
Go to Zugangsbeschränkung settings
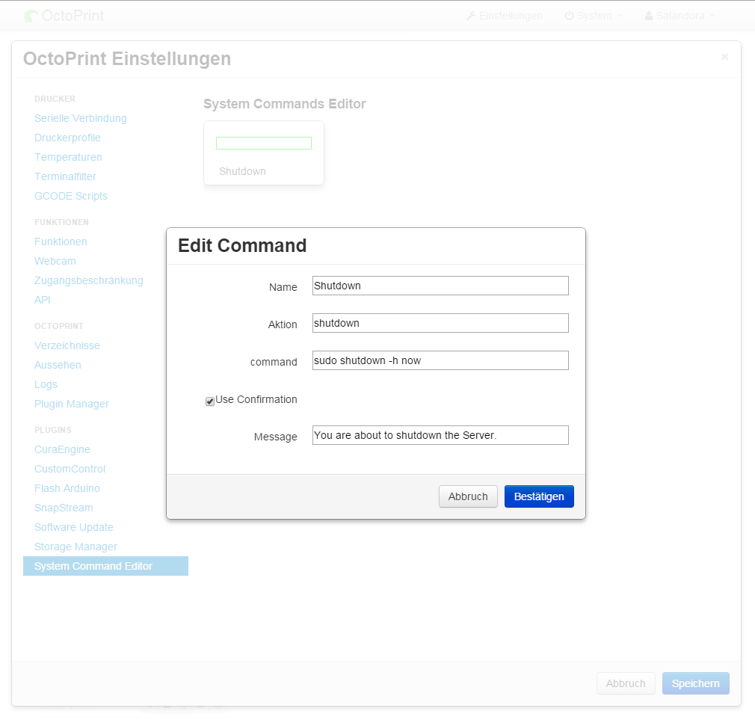click(89, 280)
